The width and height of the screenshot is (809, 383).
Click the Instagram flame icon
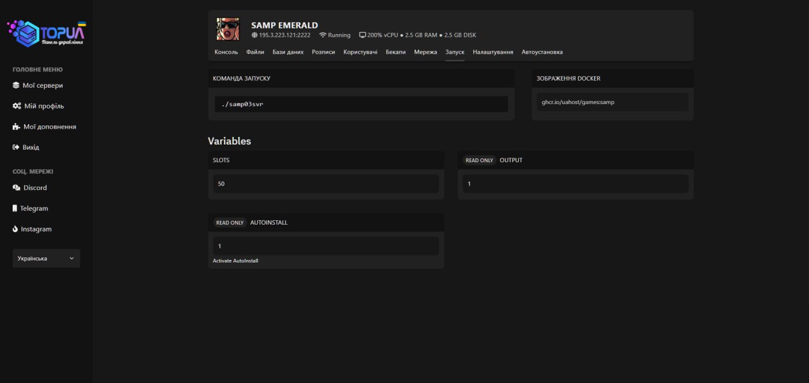15,229
